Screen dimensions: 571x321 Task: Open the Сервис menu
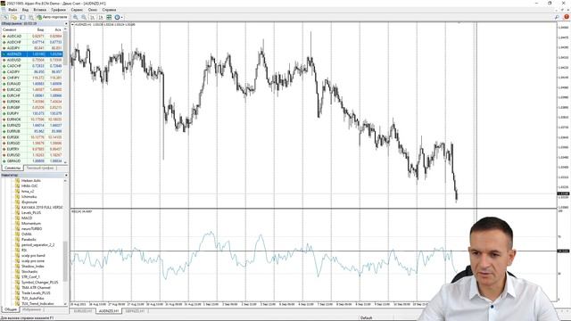pos(77,10)
